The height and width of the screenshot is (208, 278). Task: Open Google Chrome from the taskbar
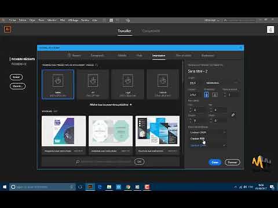(128, 187)
